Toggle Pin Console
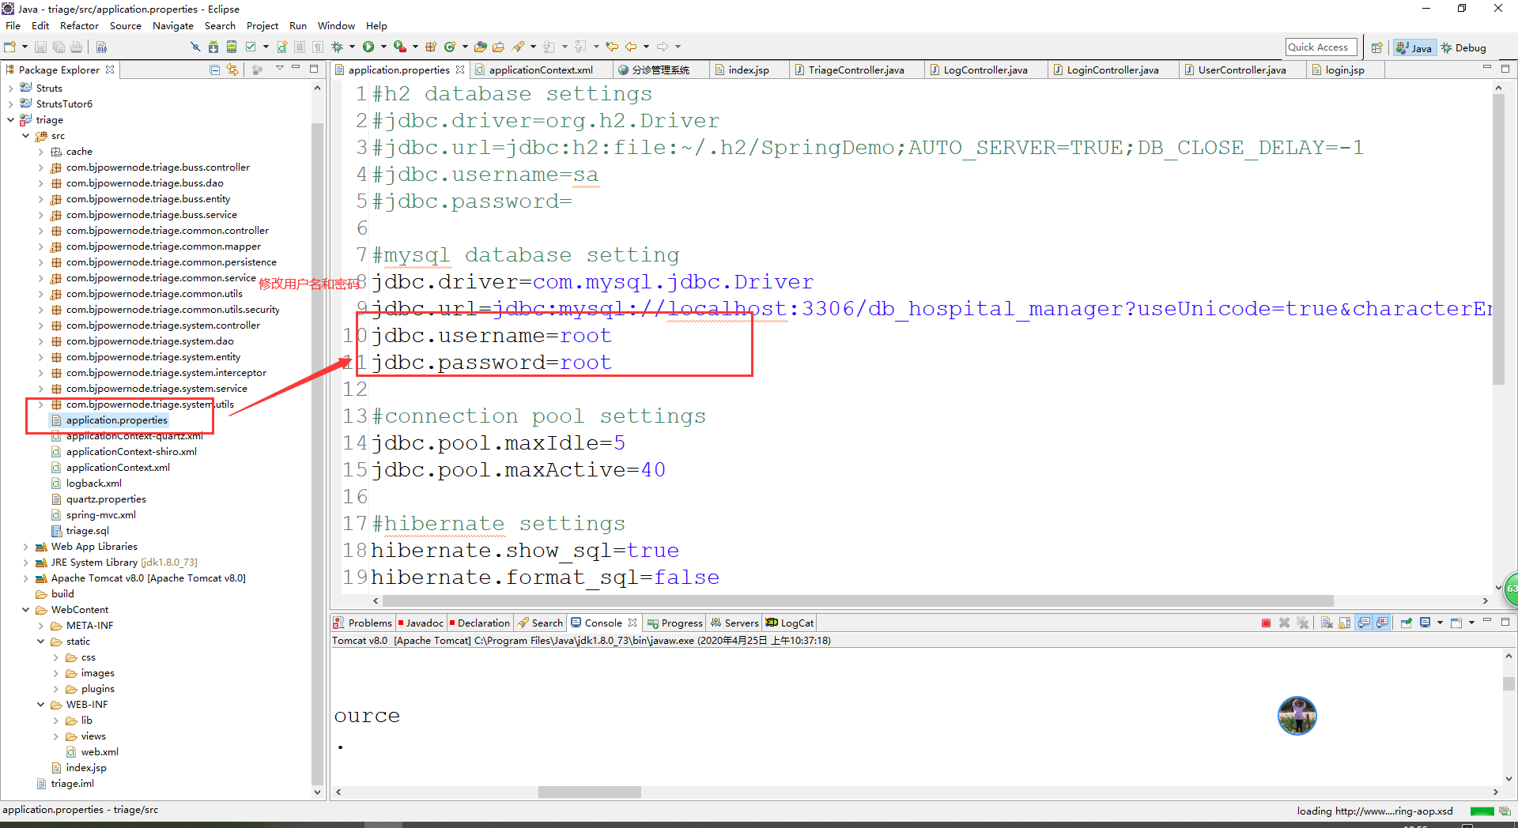 pos(1407,623)
